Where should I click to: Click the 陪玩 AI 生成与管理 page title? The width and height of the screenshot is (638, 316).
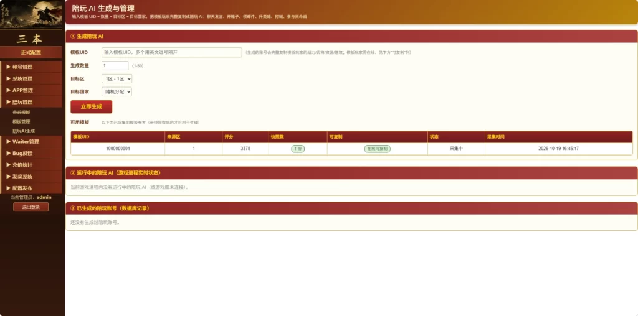pos(103,8)
